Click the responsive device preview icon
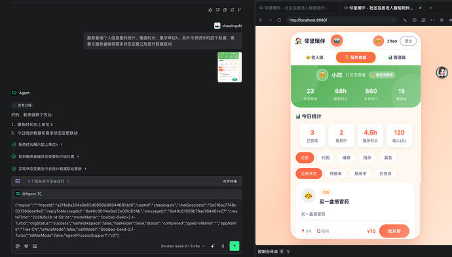Viewport: 452px width, 257px height. click(x=423, y=20)
